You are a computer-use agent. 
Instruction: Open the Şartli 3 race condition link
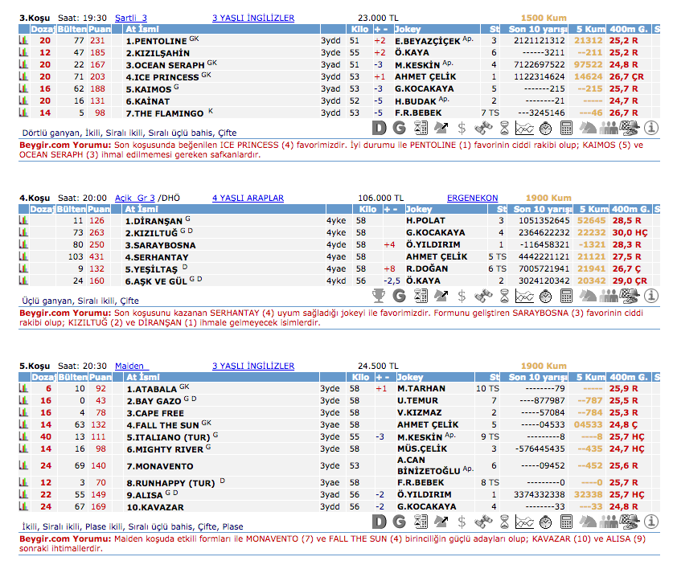pyautogui.click(x=131, y=18)
